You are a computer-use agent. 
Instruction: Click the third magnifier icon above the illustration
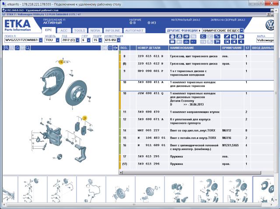[17, 48]
